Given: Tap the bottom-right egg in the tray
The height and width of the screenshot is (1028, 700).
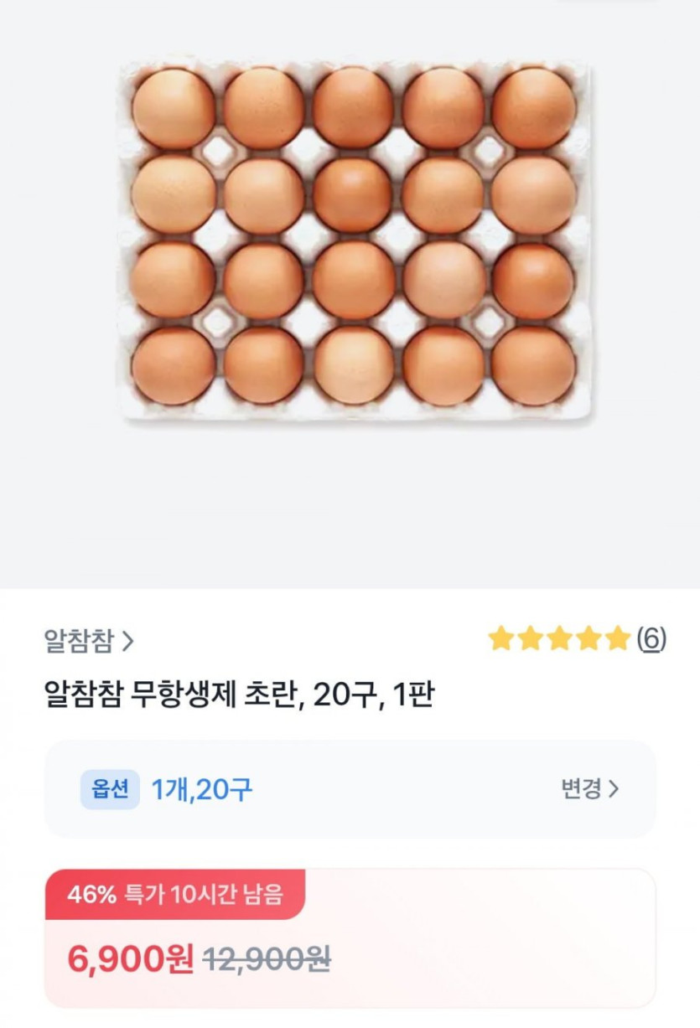Looking at the screenshot, I should pyautogui.click(x=533, y=365).
